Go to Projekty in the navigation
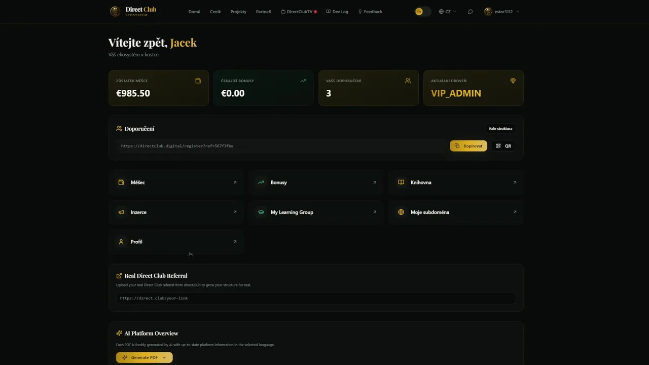 (x=238, y=12)
